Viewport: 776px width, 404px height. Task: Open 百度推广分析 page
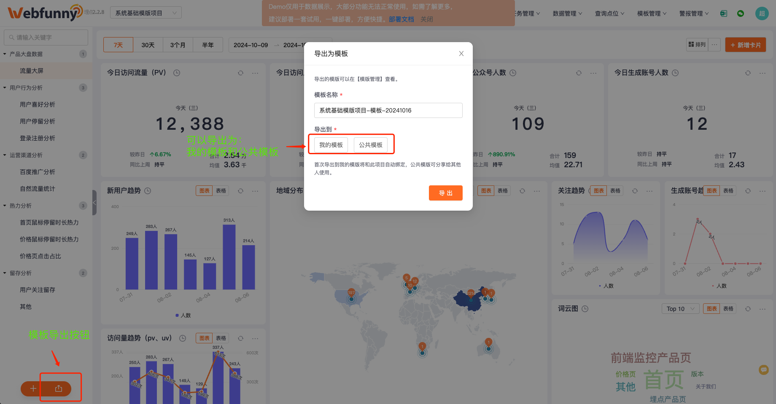(38, 172)
